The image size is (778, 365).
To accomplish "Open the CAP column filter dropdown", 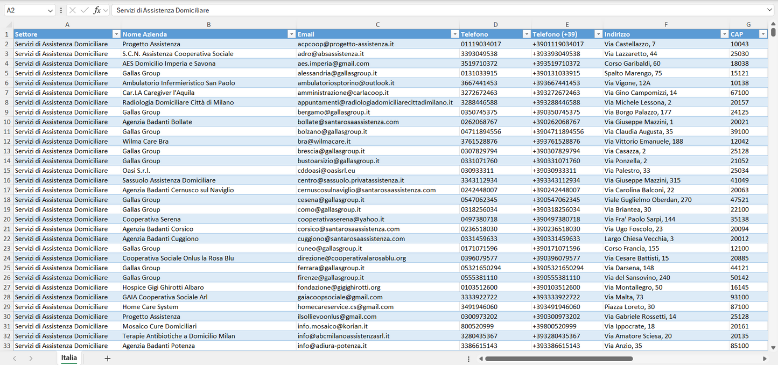I will [763, 34].
